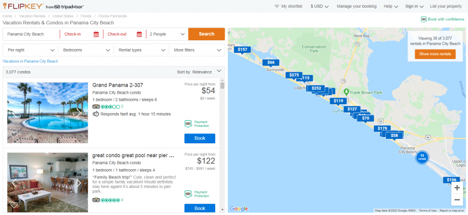Click the $122 price per night

pyautogui.click(x=206, y=161)
